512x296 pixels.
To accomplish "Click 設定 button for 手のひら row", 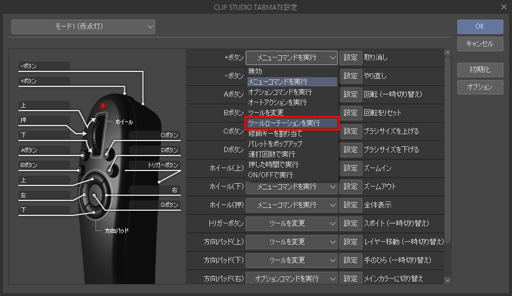I will (x=351, y=260).
